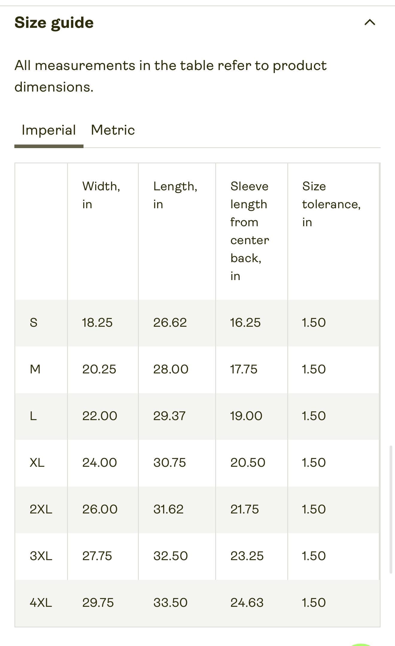Click Sleeve length from center back header
Viewport: 395px width, 646px height.
click(x=250, y=231)
